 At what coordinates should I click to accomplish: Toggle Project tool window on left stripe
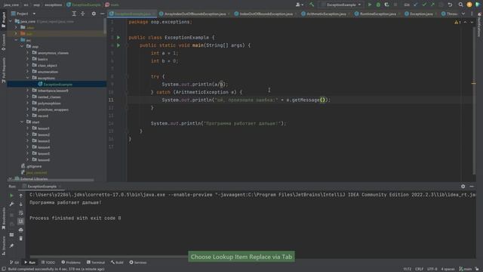point(3,20)
